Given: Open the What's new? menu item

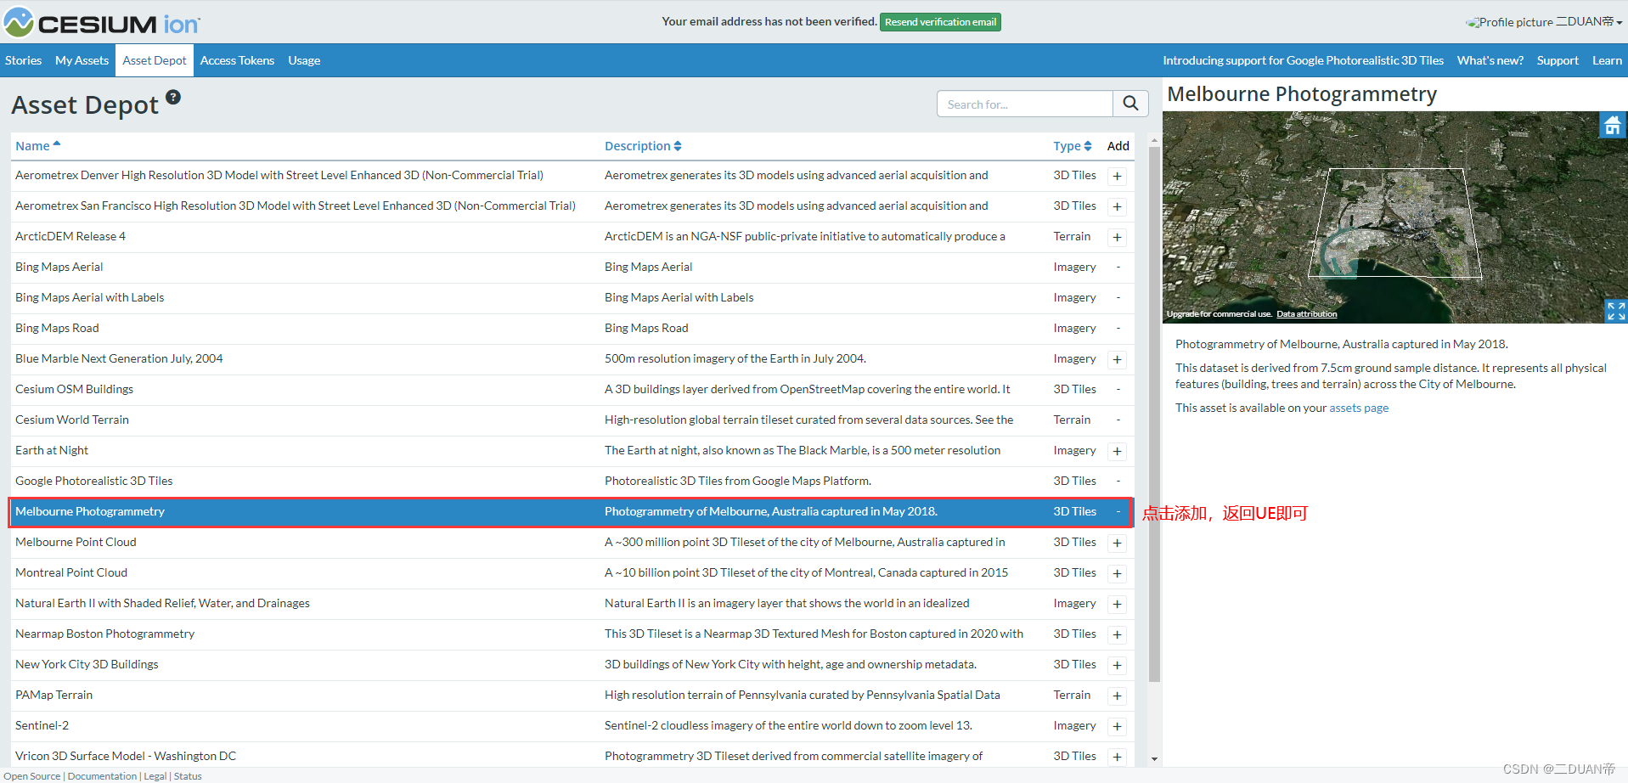Looking at the screenshot, I should tap(1490, 60).
